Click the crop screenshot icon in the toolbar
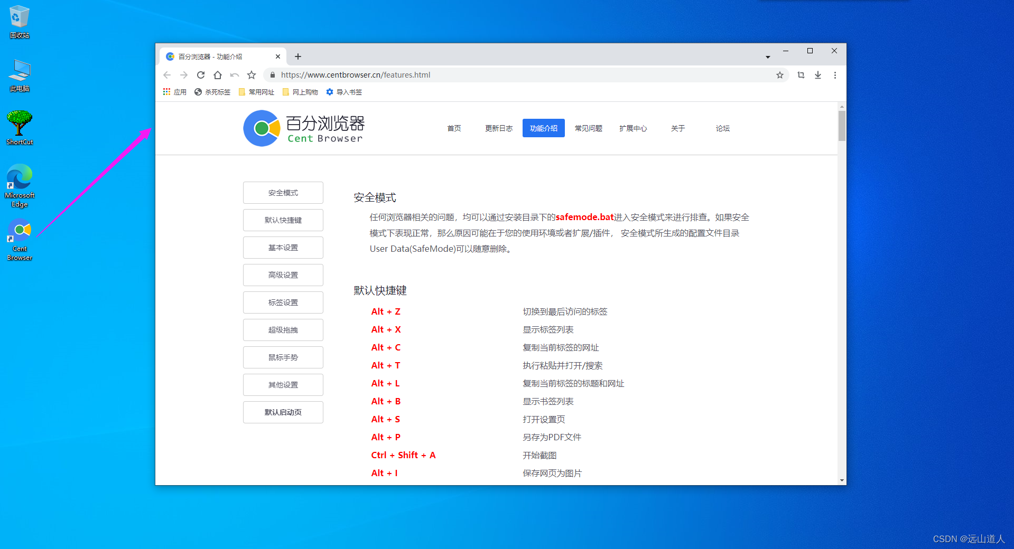 801,75
